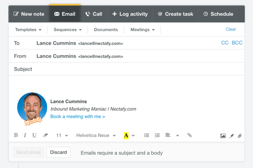Switch to the New note tab
Image resolution: width=253 pixels, height=168 pixels.
(x=29, y=14)
